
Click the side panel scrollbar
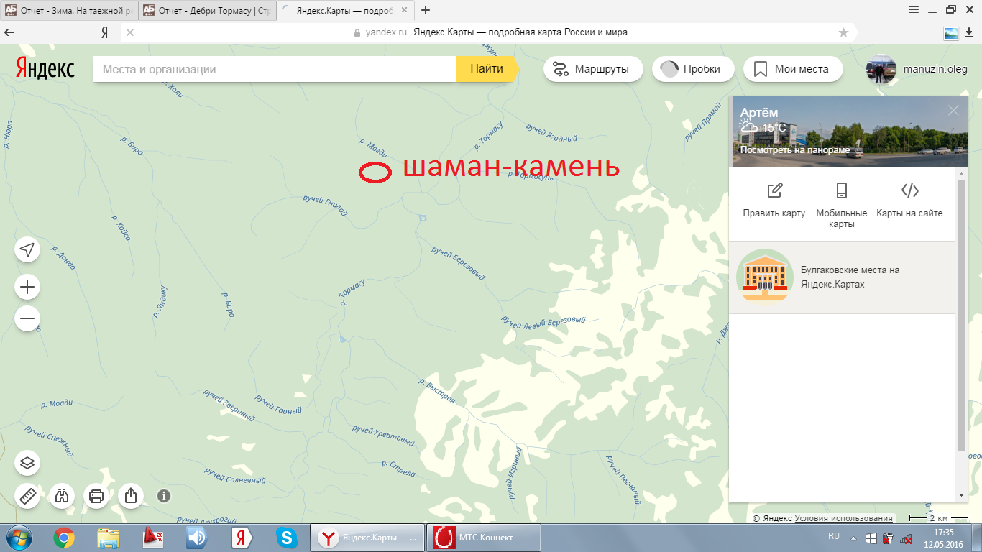963,316
